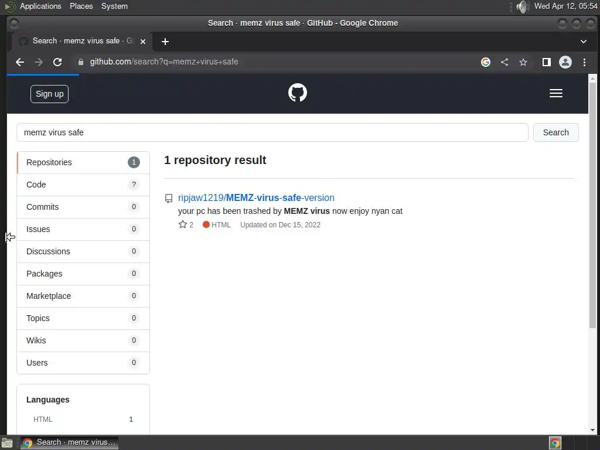
Task: Click the clock showing Wed Apr 12
Action: click(565, 6)
